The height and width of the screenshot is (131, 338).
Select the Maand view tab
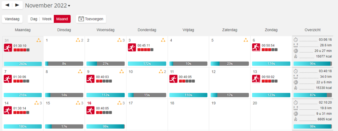coord(62,19)
